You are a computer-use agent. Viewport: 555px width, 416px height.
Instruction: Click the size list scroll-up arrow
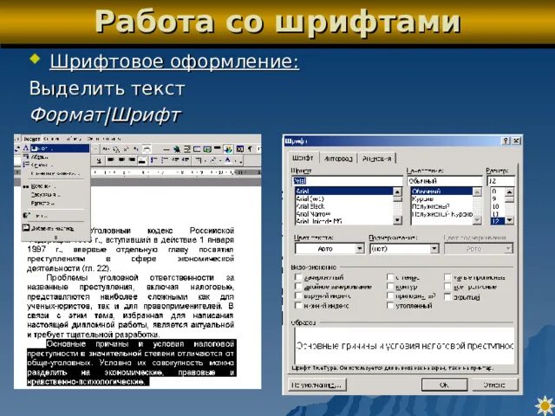pos(510,192)
